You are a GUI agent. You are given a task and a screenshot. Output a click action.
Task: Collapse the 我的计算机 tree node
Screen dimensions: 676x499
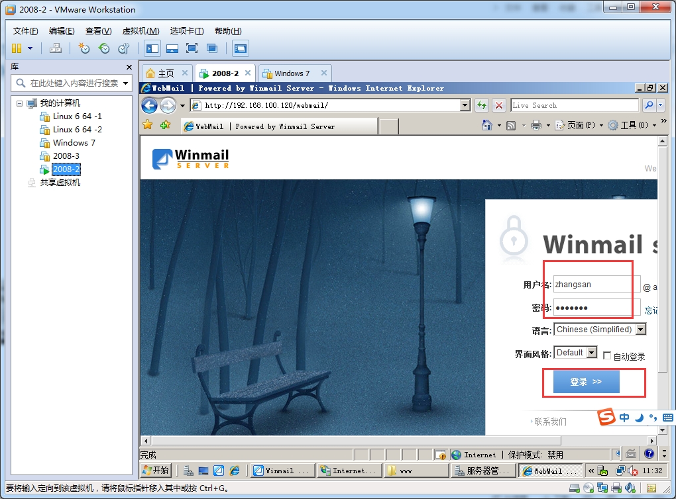pos(19,103)
